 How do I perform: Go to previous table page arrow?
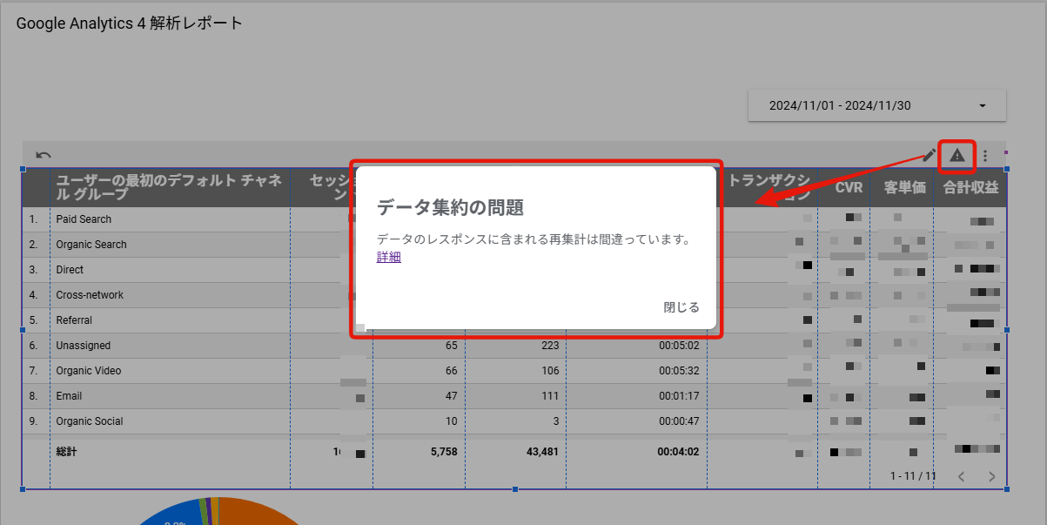coord(961,476)
